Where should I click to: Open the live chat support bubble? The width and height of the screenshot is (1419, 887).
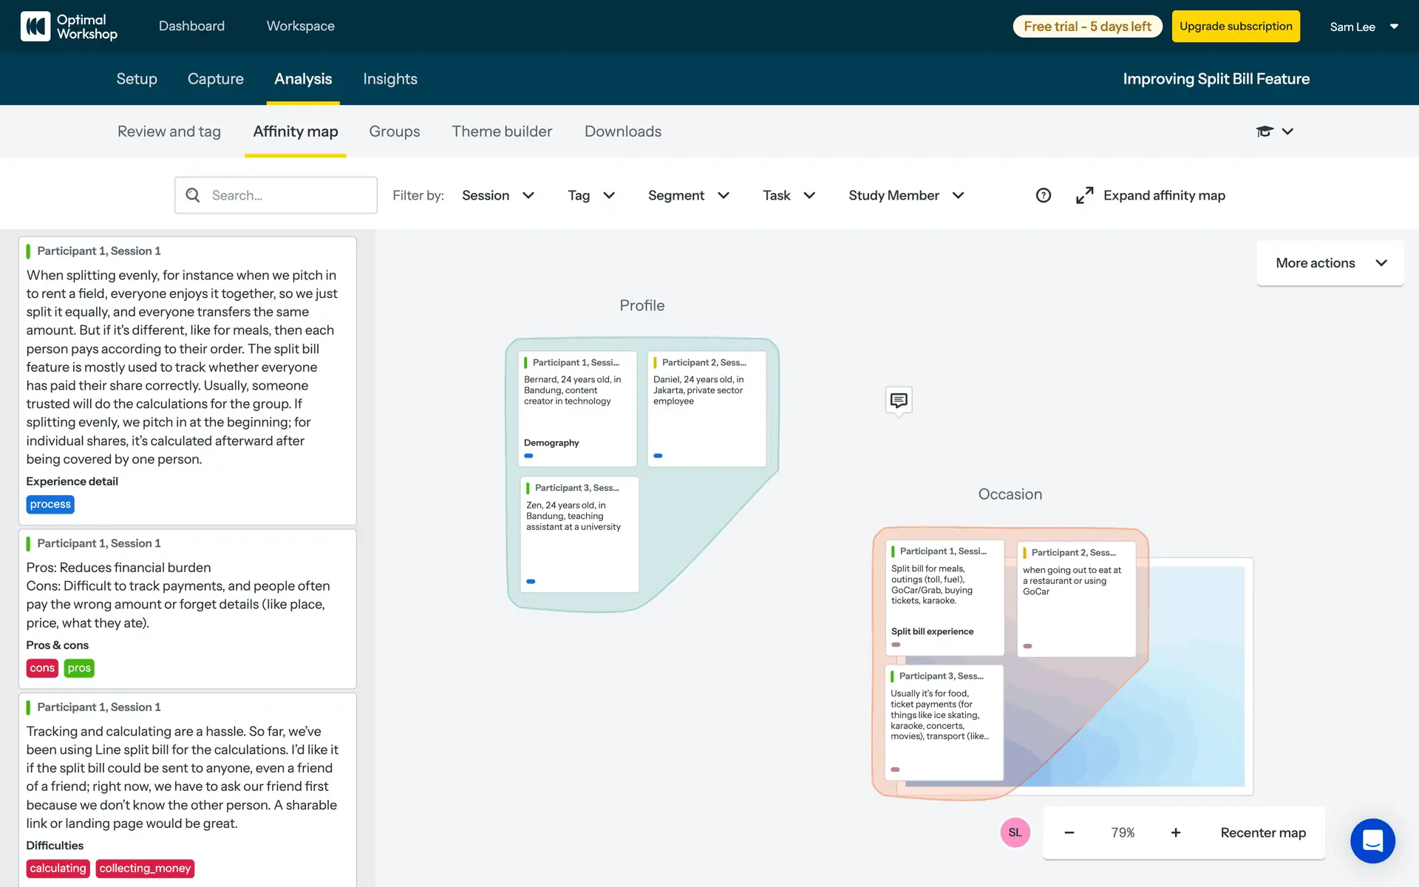(x=1372, y=840)
